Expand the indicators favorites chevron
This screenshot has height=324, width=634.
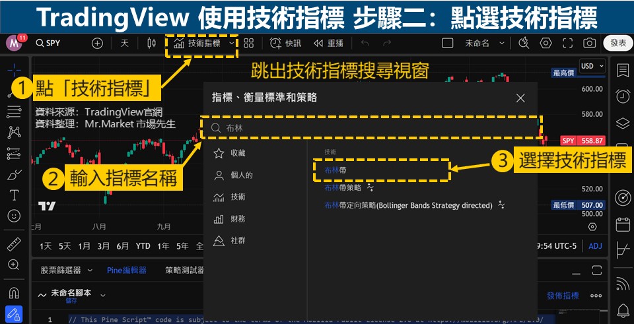(232, 44)
